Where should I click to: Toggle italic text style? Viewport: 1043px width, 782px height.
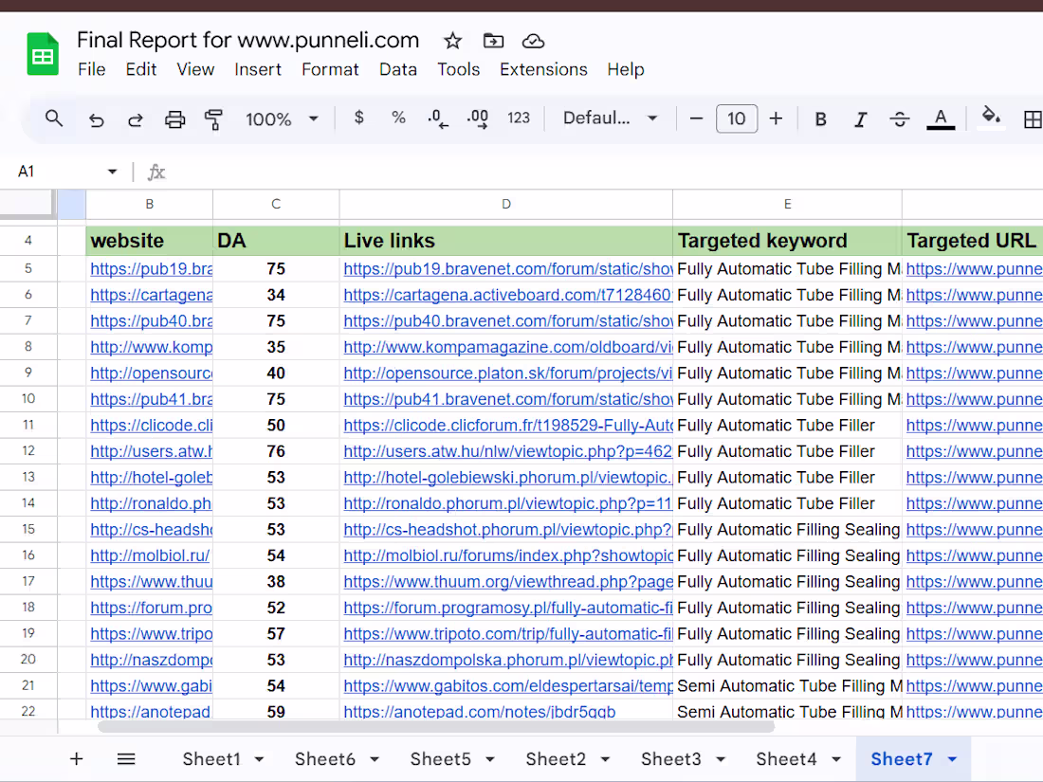(860, 118)
